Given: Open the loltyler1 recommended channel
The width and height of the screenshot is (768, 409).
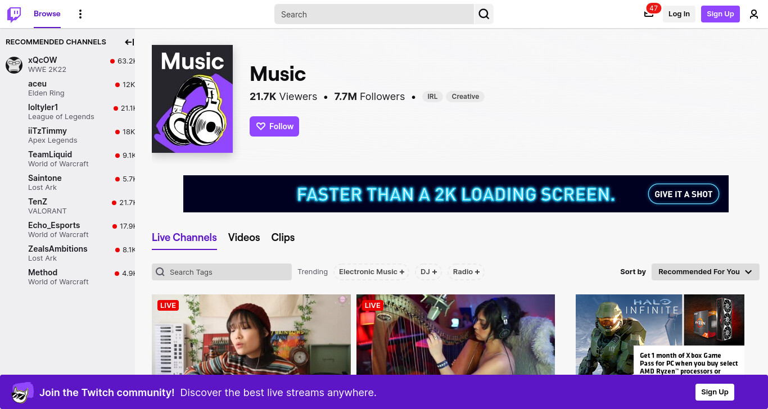Looking at the screenshot, I should [67, 112].
